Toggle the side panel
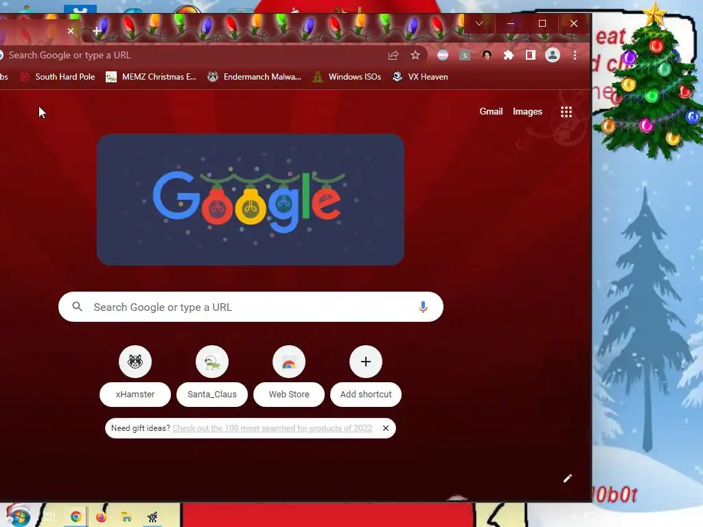The width and height of the screenshot is (703, 527). click(x=531, y=55)
